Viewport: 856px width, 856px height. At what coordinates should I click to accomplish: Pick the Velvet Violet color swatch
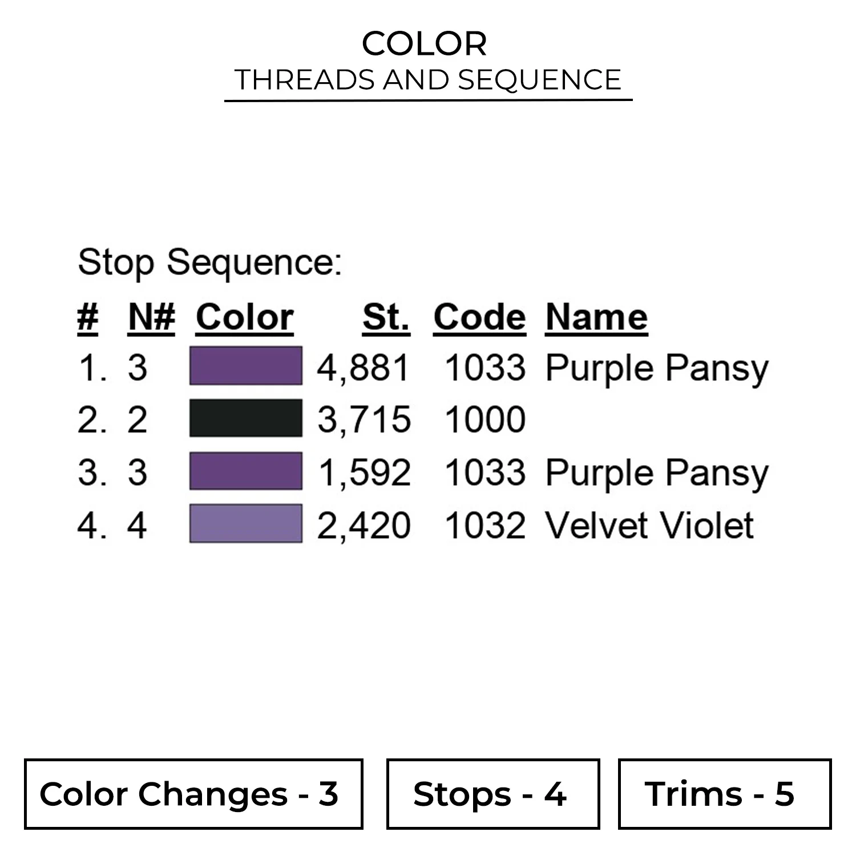tap(245, 523)
